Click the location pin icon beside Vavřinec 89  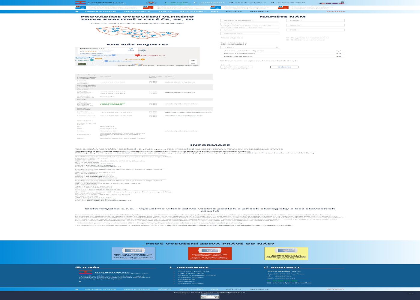pyautogui.click(x=273, y=2)
